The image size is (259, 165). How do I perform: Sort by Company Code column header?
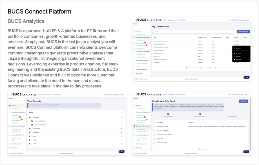[216, 37]
